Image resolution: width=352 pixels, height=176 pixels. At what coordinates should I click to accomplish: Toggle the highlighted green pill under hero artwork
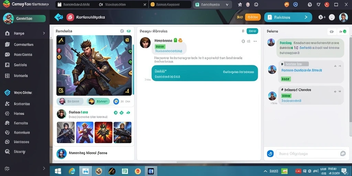click(98, 101)
